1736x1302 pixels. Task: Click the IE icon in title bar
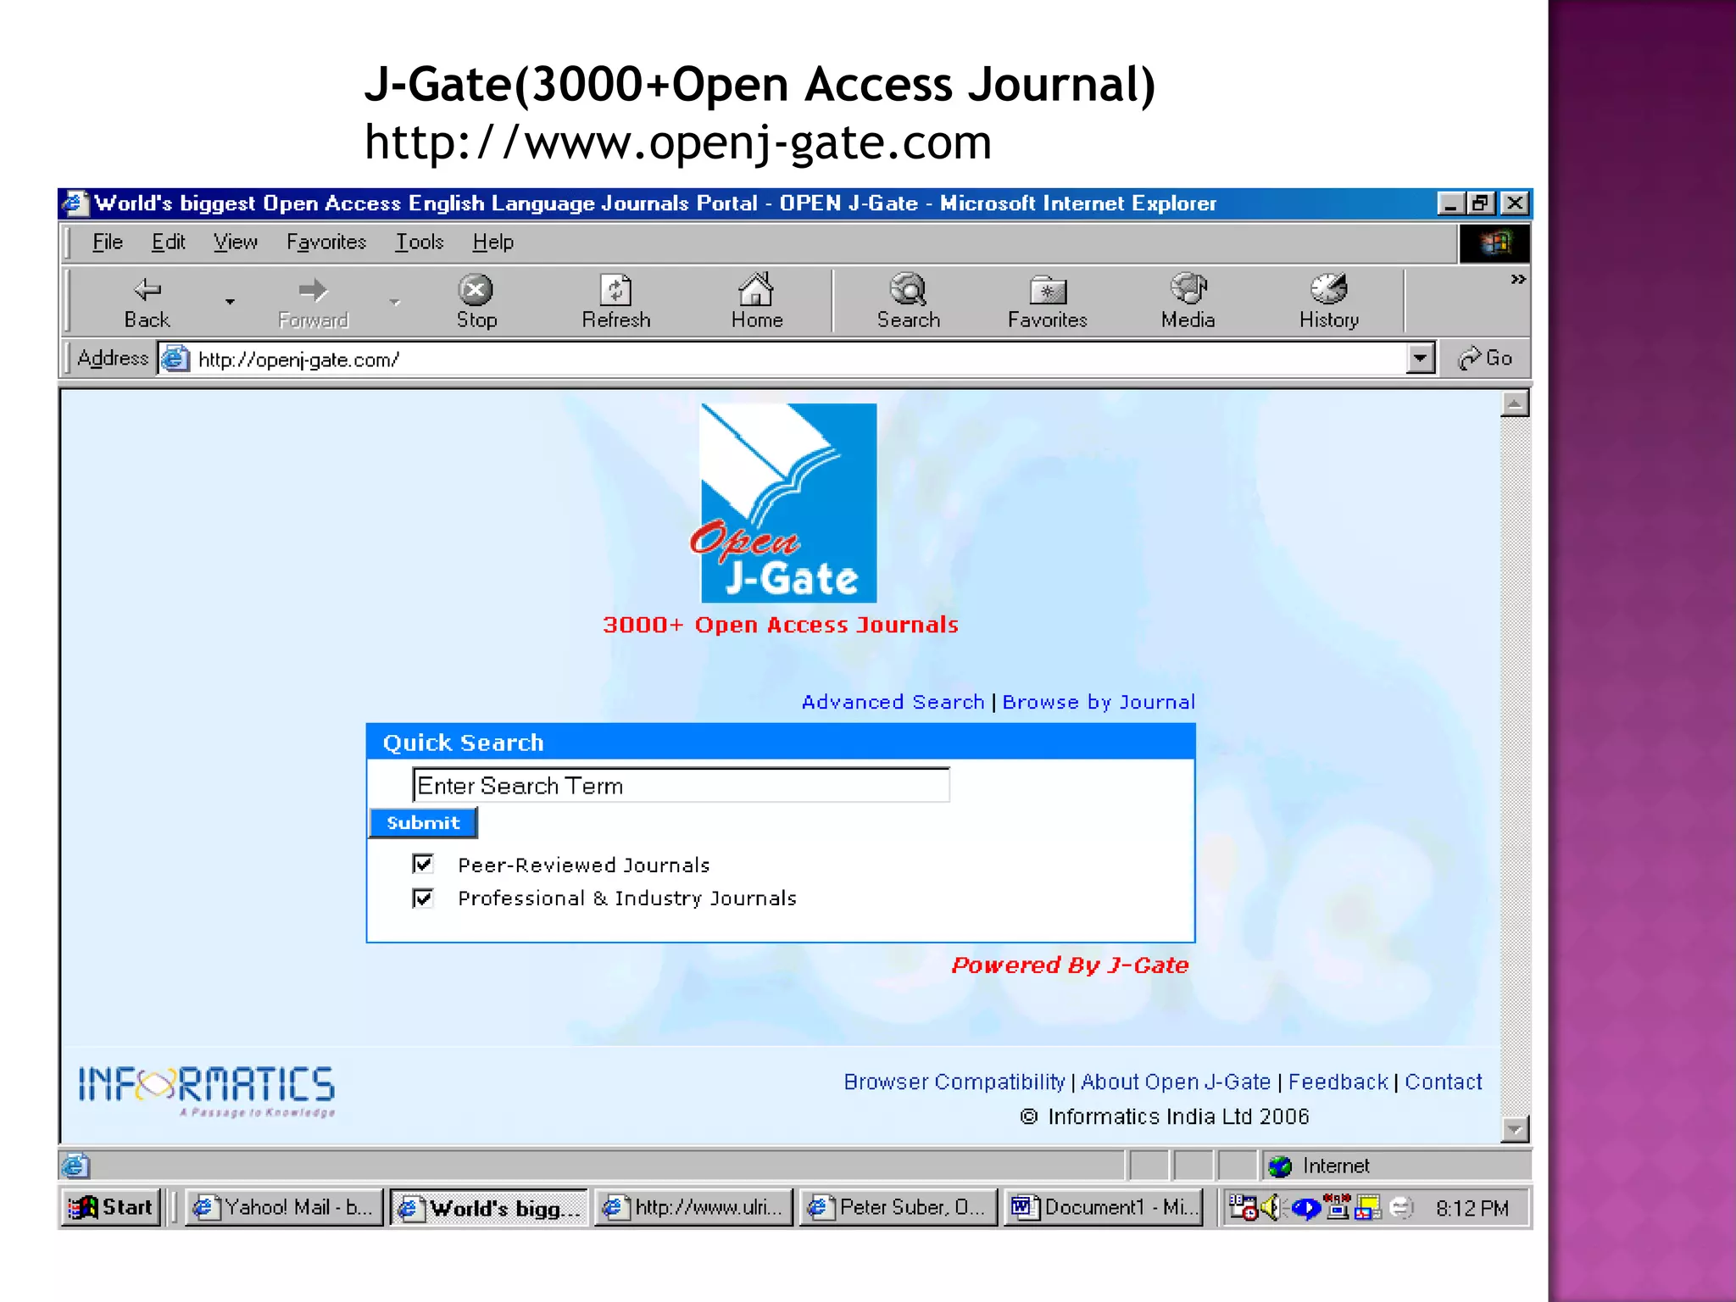coord(75,203)
